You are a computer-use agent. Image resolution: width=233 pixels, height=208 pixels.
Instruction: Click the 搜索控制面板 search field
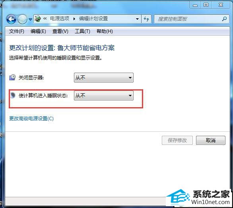click(x=188, y=19)
